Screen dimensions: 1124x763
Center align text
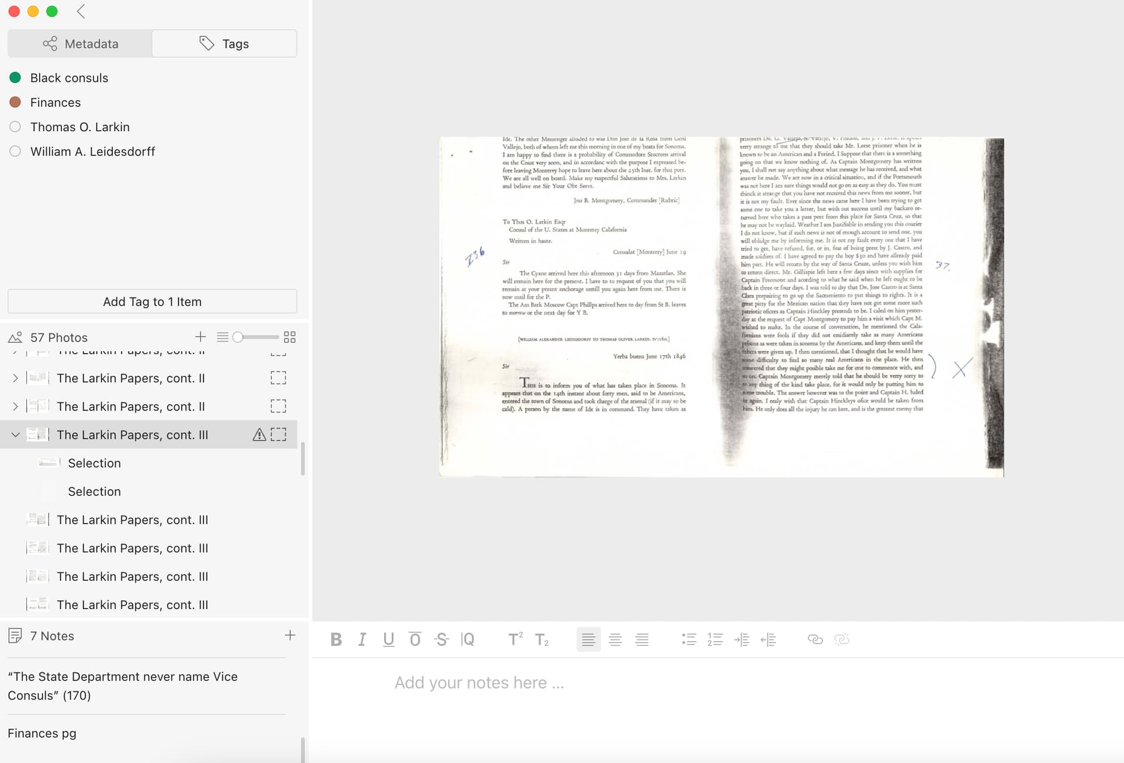(x=615, y=639)
